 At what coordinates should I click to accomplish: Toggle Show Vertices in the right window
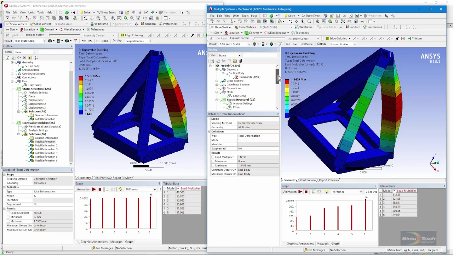click(x=220, y=27)
